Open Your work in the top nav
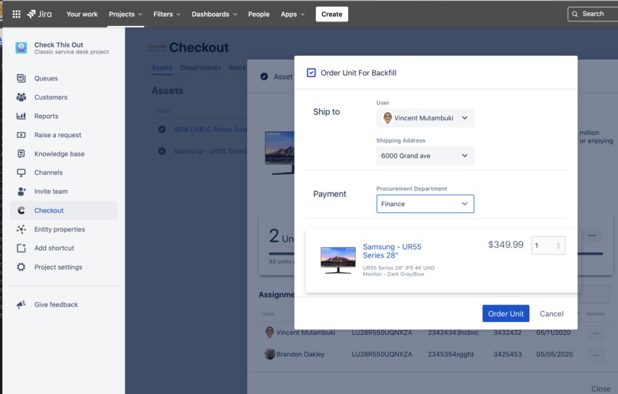 [82, 15]
